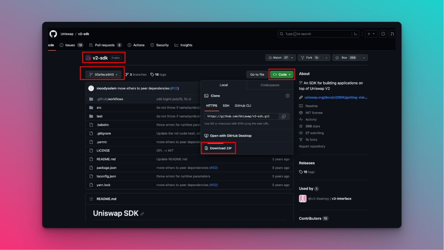Select the HTTPS clone option
The width and height of the screenshot is (444, 250).
tap(212, 106)
